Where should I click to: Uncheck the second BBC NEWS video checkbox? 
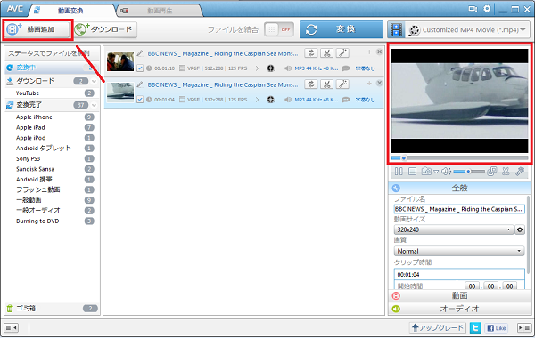[140, 100]
